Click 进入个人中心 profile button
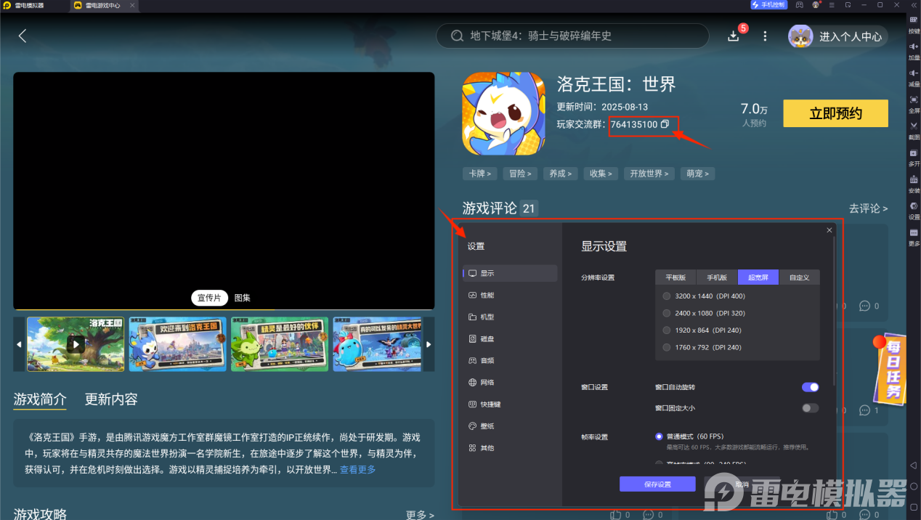Viewport: 921px width, 520px height. (838, 36)
